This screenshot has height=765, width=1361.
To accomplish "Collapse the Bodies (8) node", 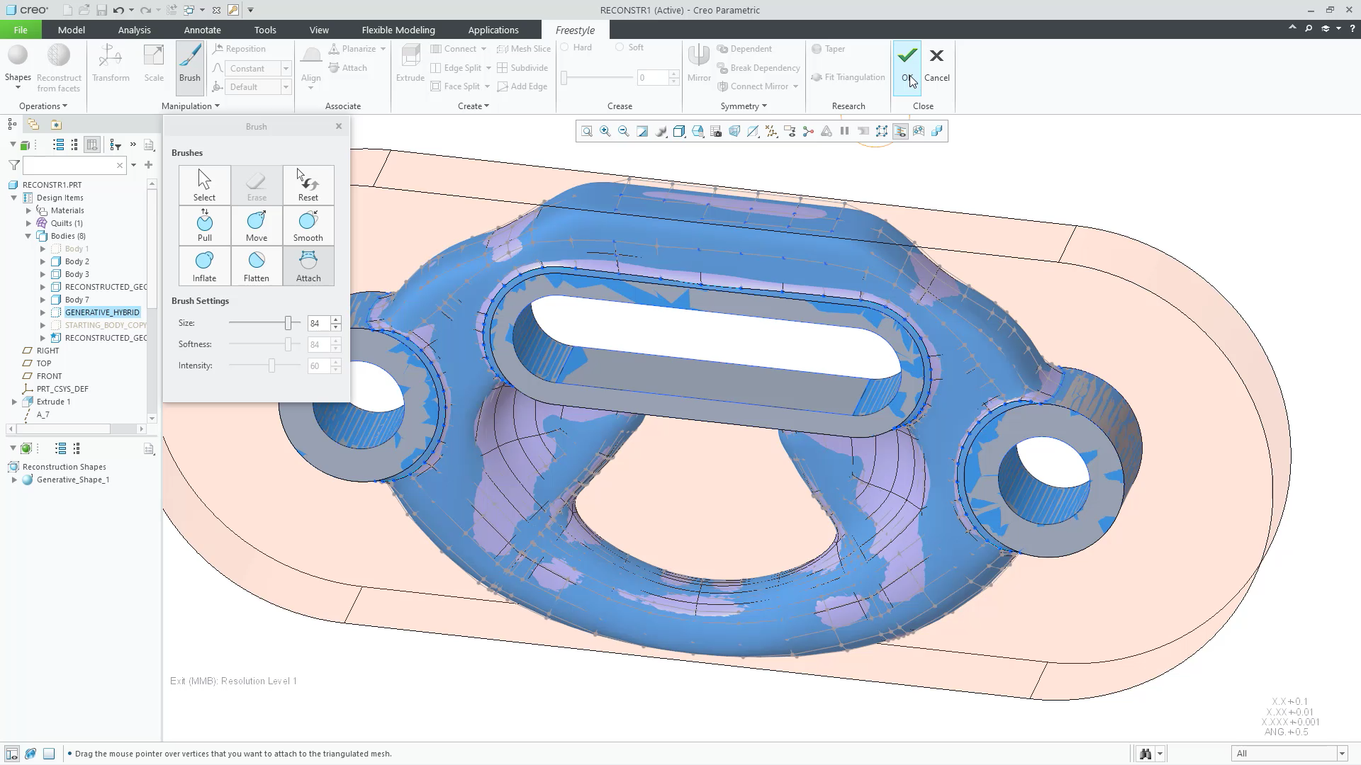I will point(28,236).
